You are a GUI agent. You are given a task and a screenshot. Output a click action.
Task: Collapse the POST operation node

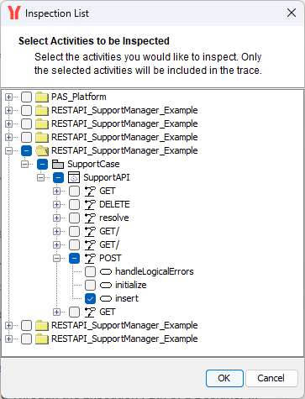[57, 258]
